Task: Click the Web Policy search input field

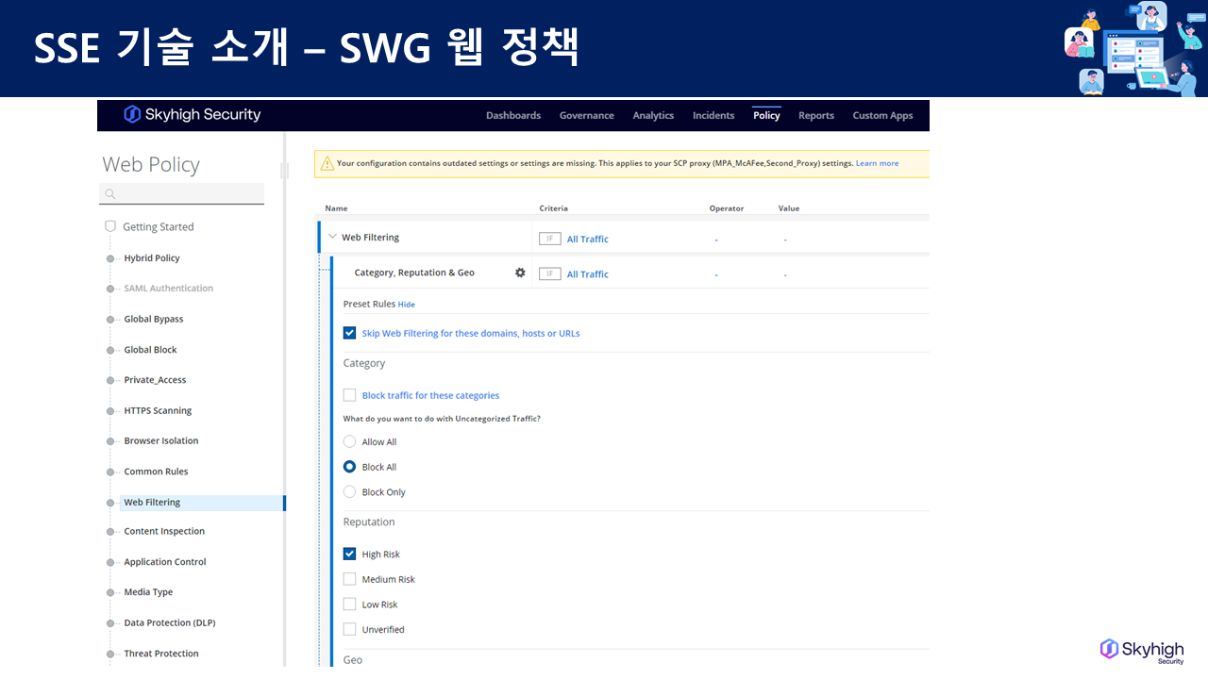Action: (x=189, y=194)
